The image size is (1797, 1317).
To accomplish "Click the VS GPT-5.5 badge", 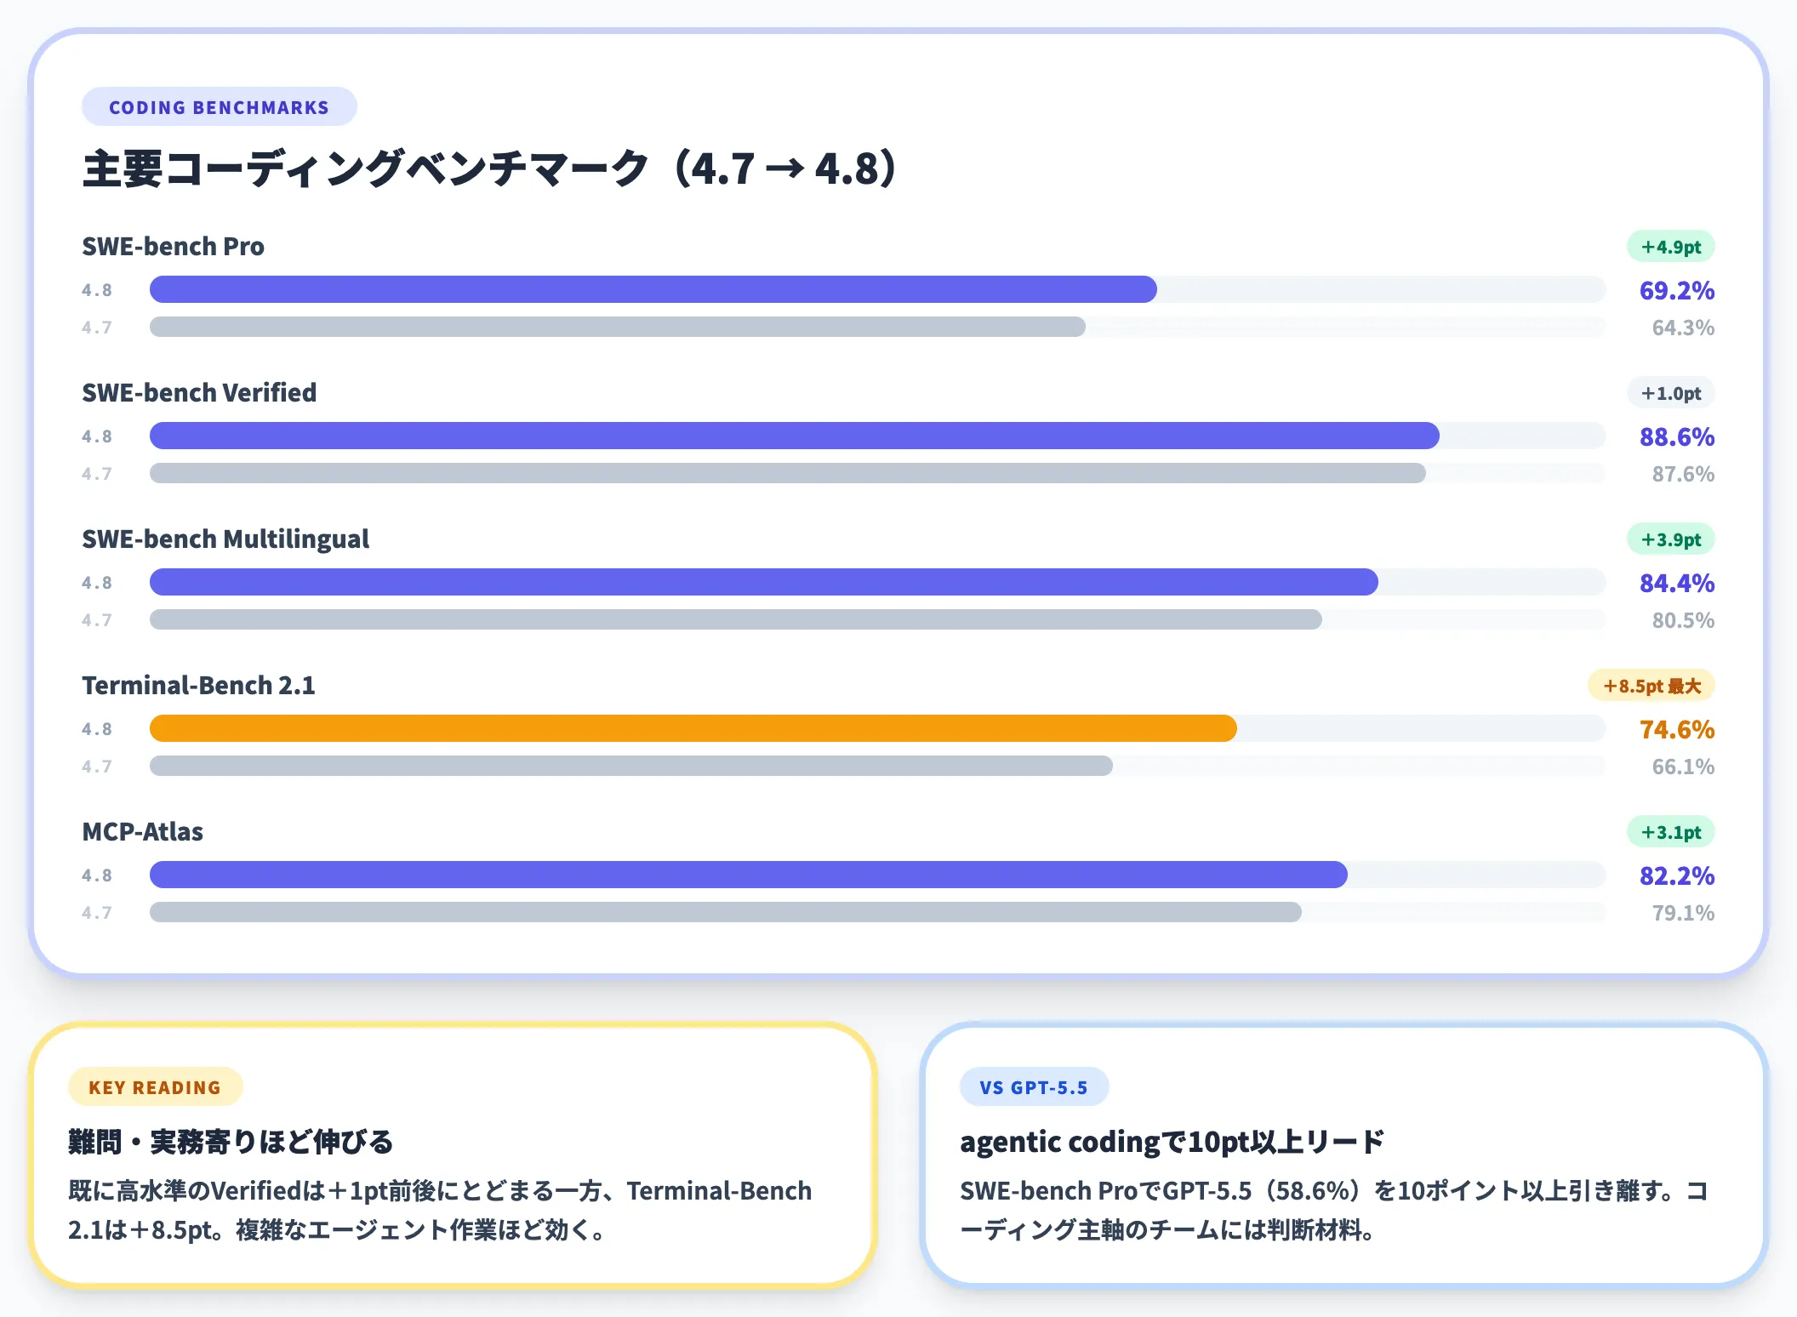I will (x=1034, y=1087).
